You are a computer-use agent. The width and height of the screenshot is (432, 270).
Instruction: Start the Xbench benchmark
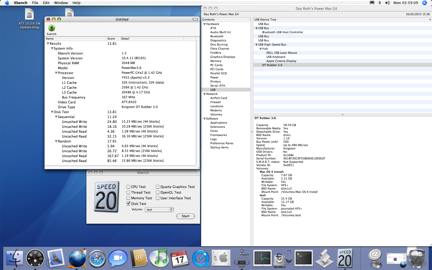185,216
